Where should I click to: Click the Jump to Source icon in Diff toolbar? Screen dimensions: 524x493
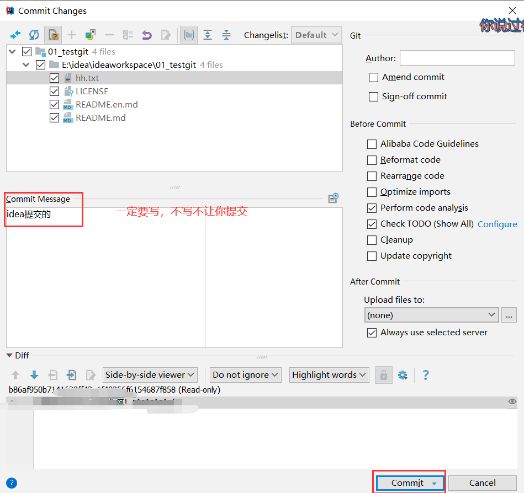[90, 375]
